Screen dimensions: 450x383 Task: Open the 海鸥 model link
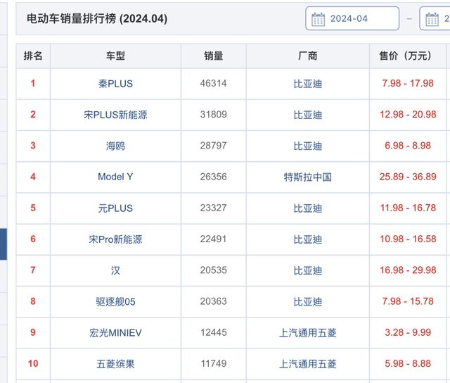point(115,146)
